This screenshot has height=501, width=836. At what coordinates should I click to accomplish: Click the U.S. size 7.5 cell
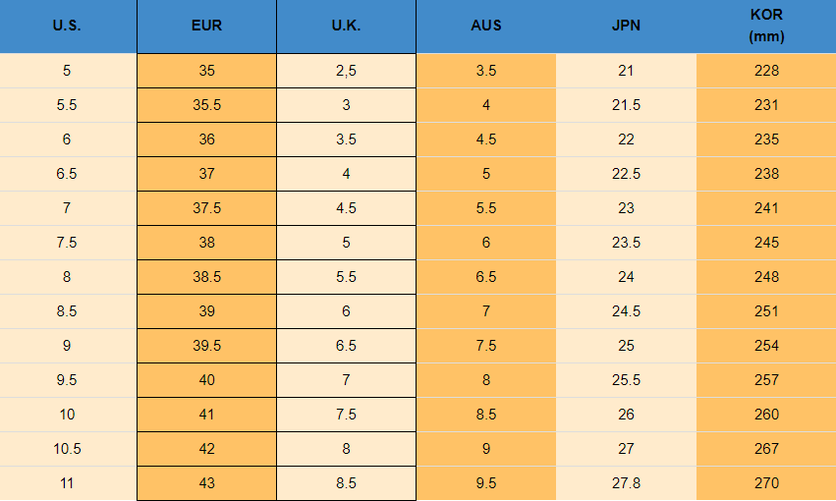[67, 243]
